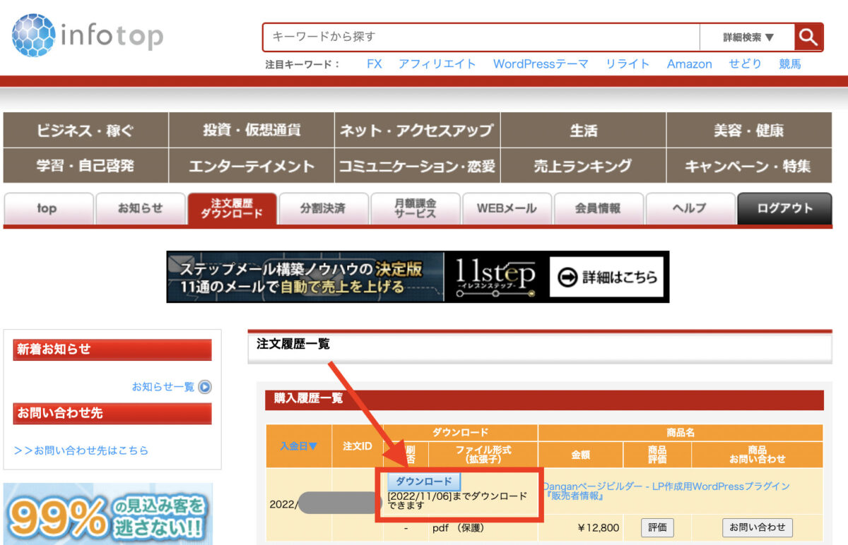Open the ネット・アクセスアップ category
This screenshot has height=545, width=848.
[417, 130]
